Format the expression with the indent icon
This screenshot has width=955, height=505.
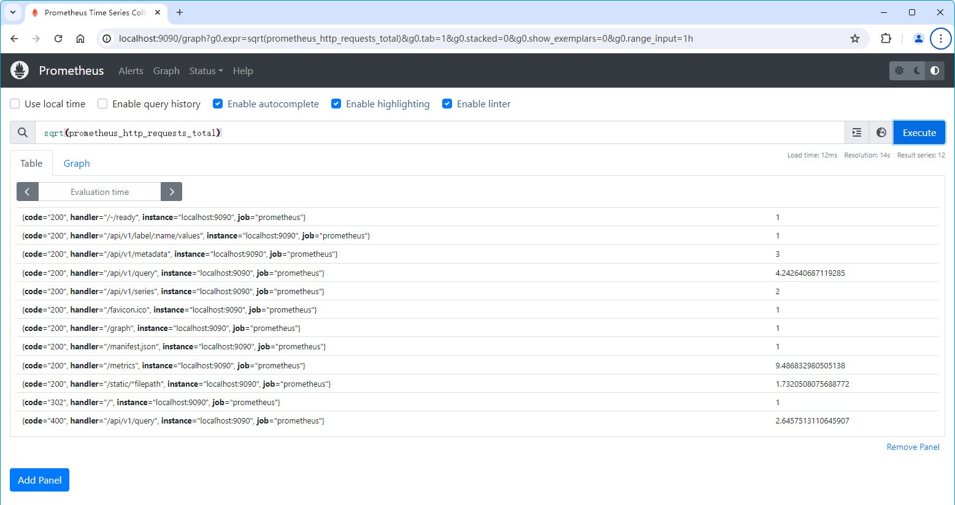click(857, 132)
